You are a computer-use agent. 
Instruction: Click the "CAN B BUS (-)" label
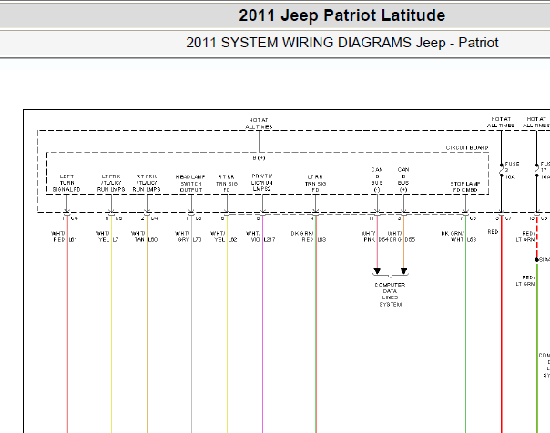(377, 180)
